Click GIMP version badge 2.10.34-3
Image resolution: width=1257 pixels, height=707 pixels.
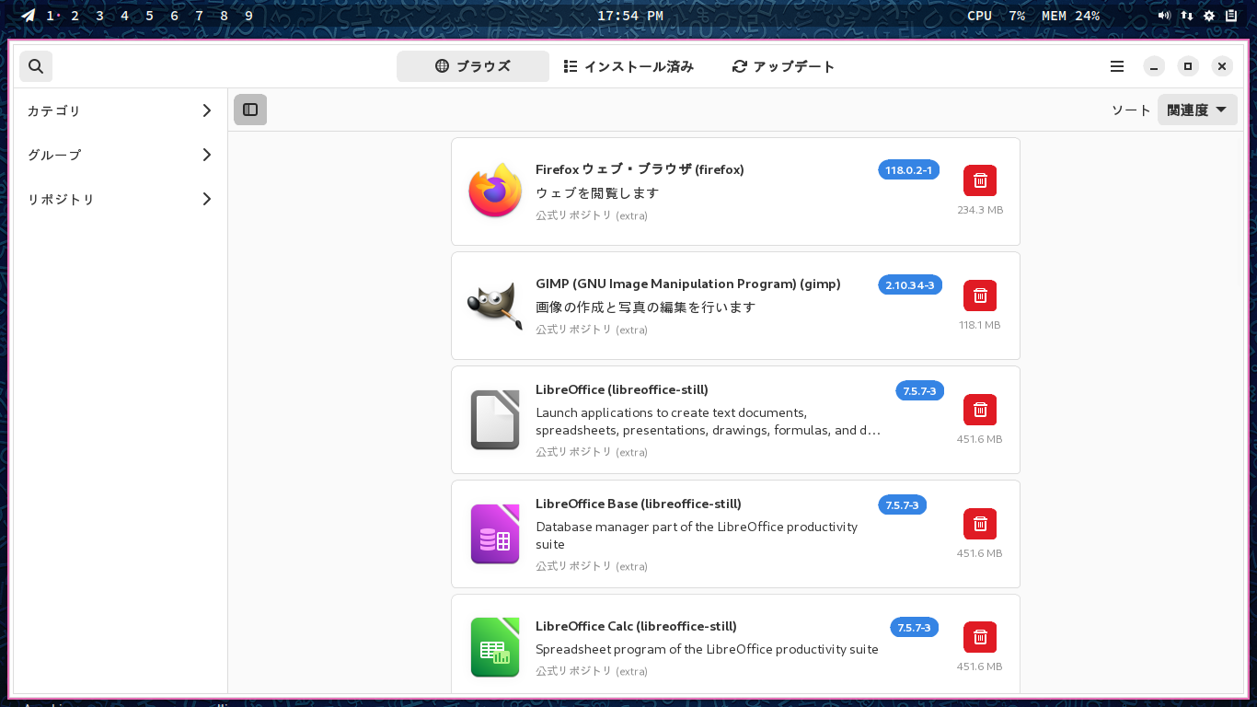(910, 284)
